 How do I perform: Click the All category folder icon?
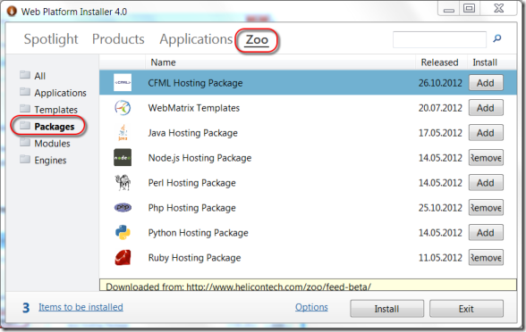(25, 75)
